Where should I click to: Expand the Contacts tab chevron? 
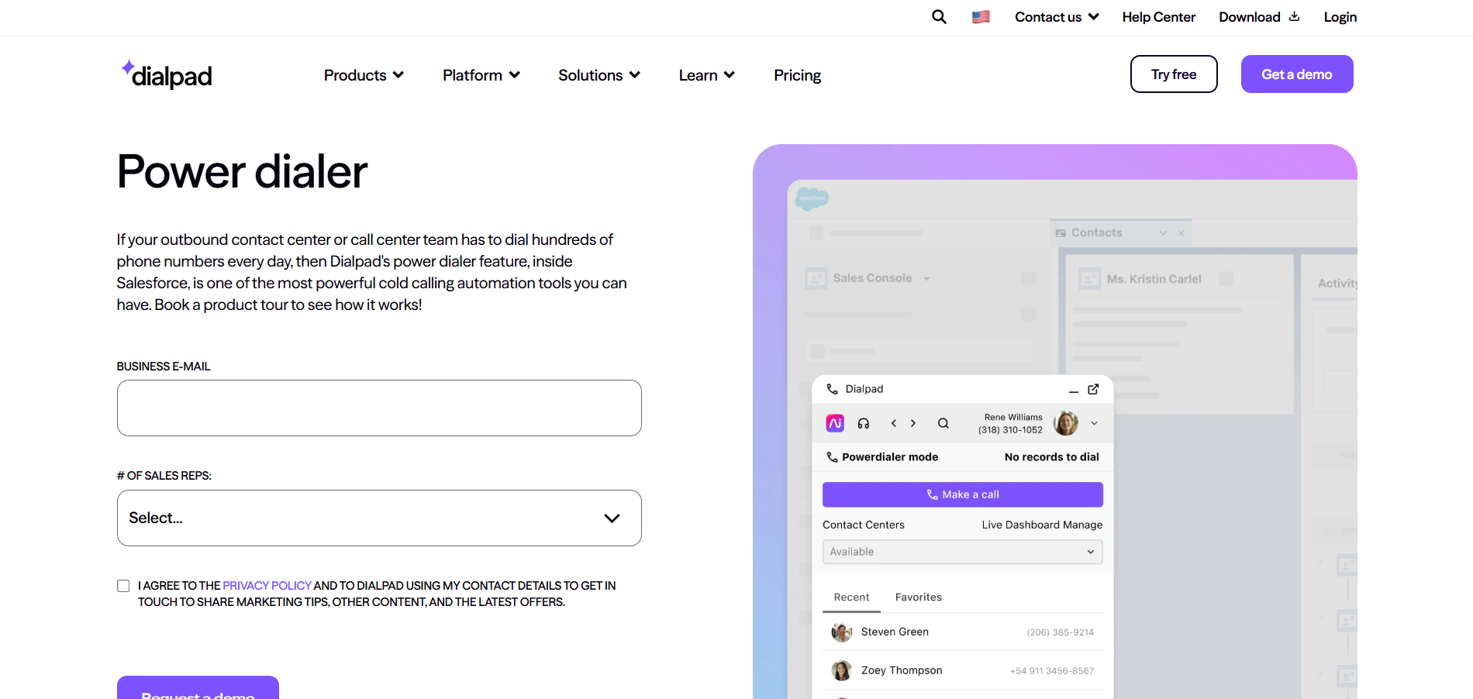pyautogui.click(x=1163, y=233)
